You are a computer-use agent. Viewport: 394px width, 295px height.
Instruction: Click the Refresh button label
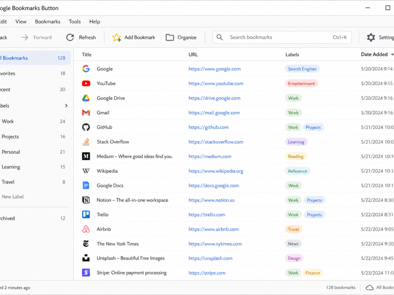[87, 37]
